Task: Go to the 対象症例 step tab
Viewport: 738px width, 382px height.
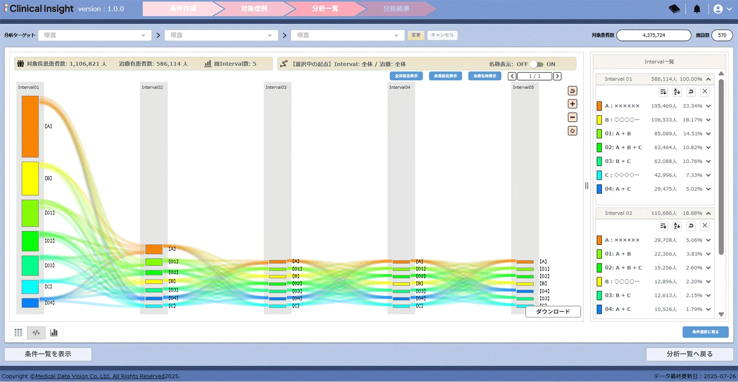Action: pos(254,9)
